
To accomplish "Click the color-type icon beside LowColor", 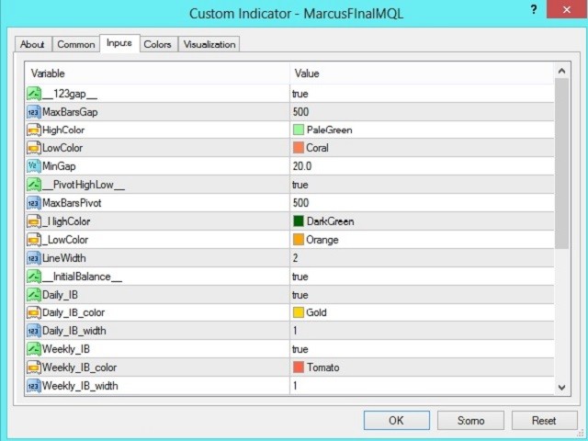I will [x=34, y=148].
